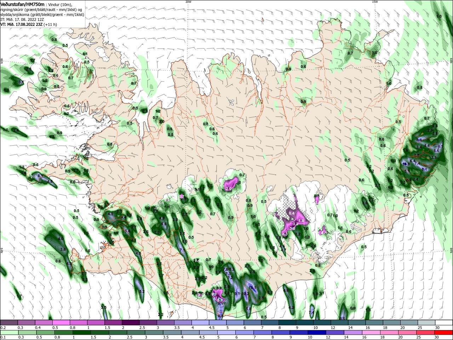
Task: Click the 5.8 value near the southern shoreline
Action: (x=248, y=309)
